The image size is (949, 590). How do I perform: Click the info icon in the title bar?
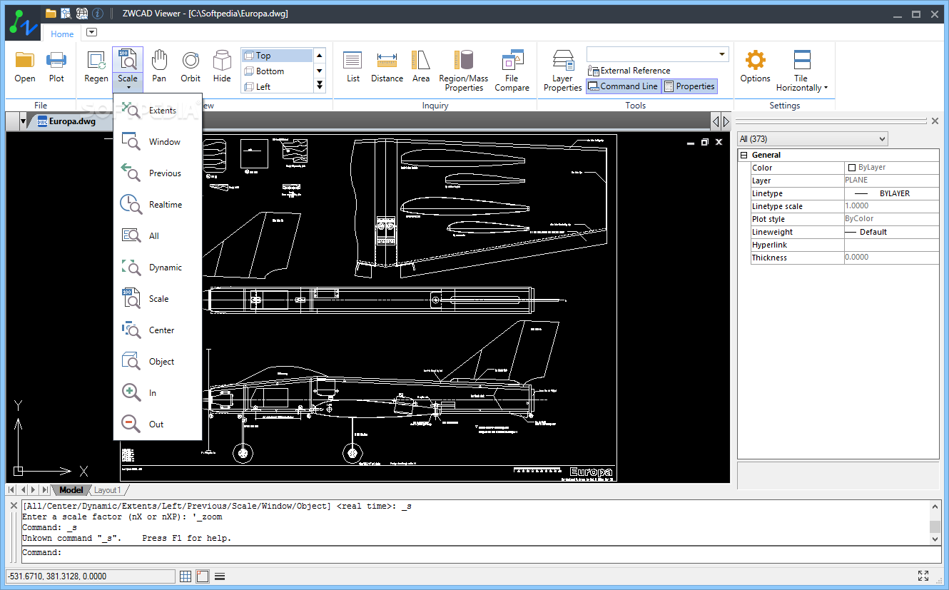[x=98, y=14]
